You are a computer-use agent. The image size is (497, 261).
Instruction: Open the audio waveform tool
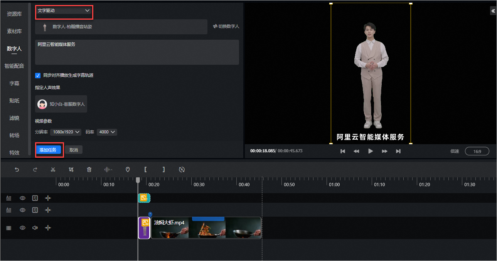coord(108,169)
